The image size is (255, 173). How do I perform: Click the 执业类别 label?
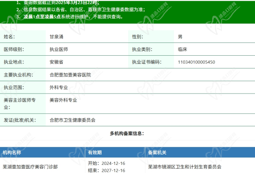coord(142,49)
